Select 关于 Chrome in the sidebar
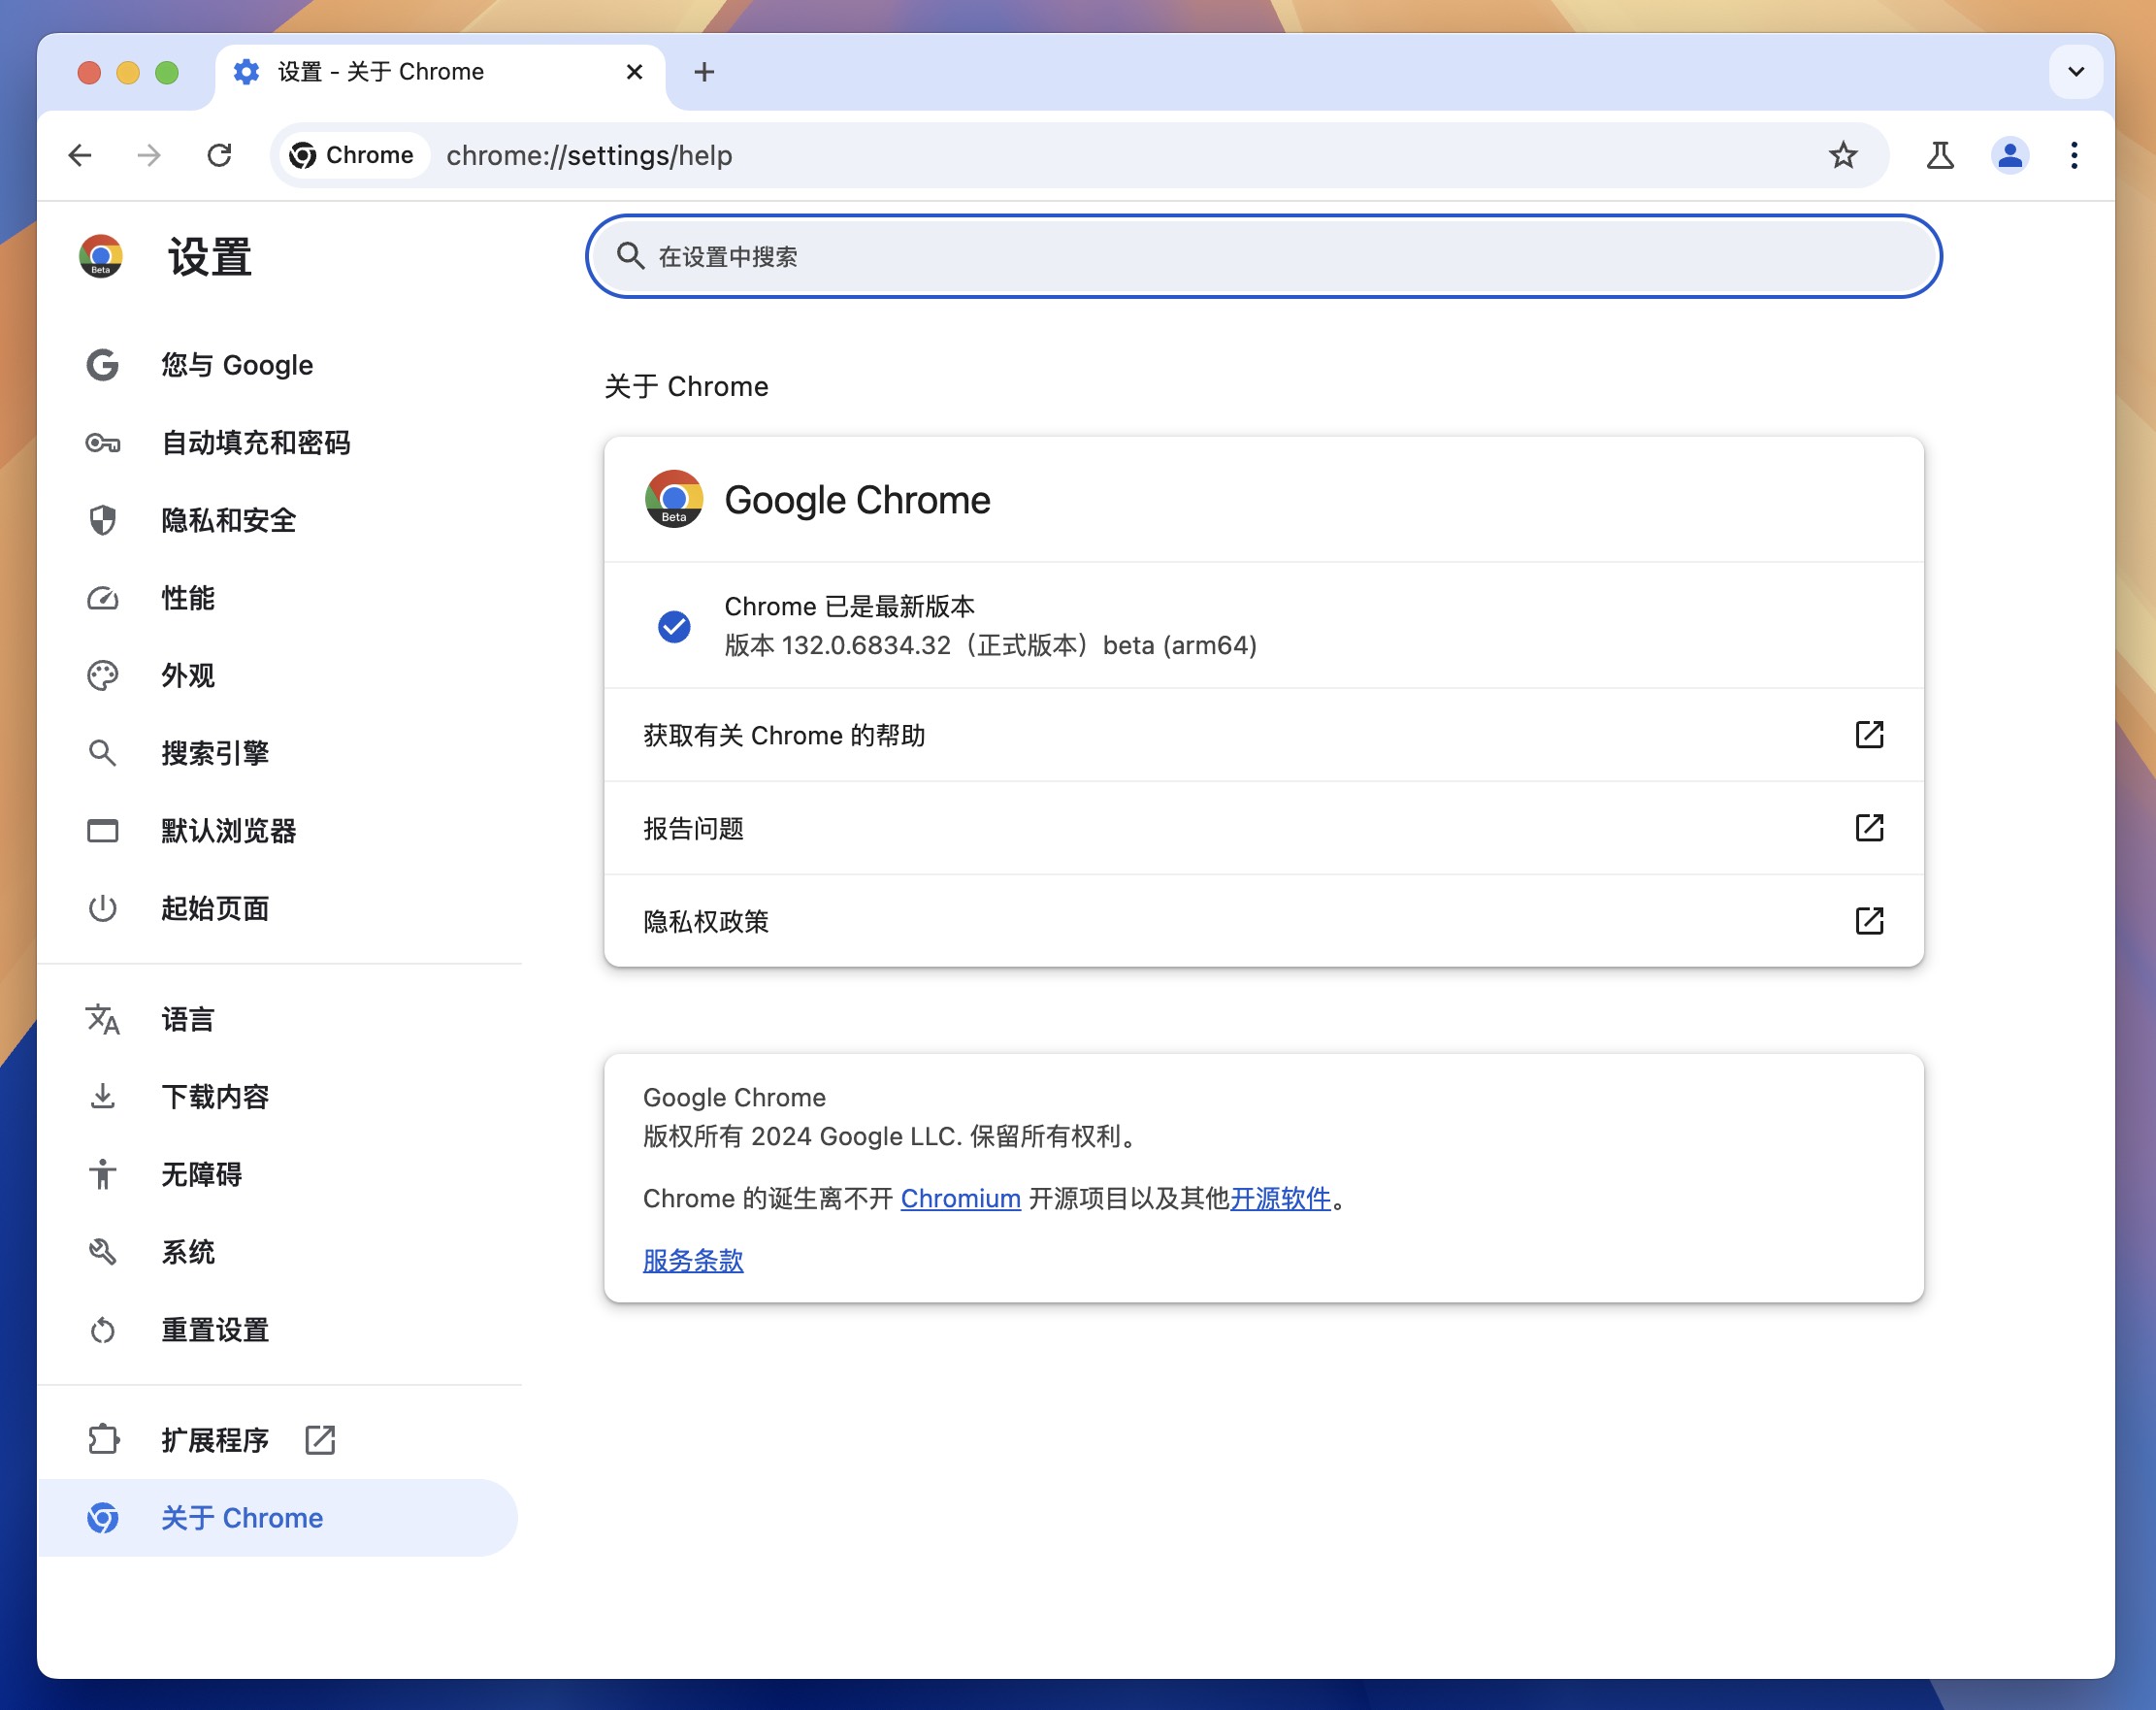2156x1710 pixels. (278, 1518)
